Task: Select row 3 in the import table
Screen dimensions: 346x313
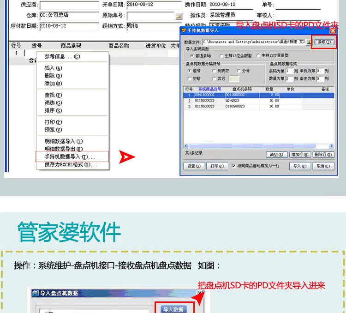Action: [x=259, y=107]
